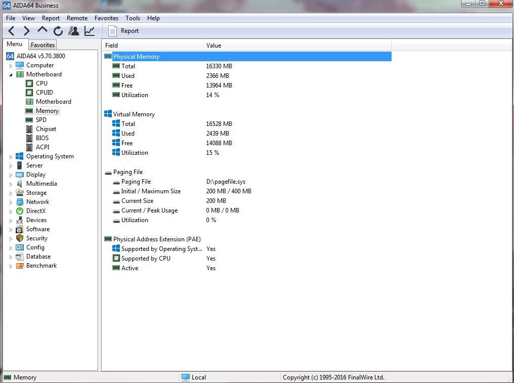Screen dimensions: 514x383
Task: Open the SPD memory module icon
Action: [x=29, y=120]
